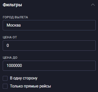The width and height of the screenshot is (98, 92).
Task: Enable the В одну сторону checkbox
Action: pyautogui.click(x=5, y=78)
